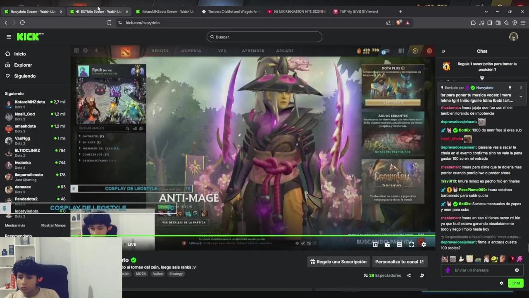
Task: Click Regala una Suscripción button
Action: (x=338, y=262)
